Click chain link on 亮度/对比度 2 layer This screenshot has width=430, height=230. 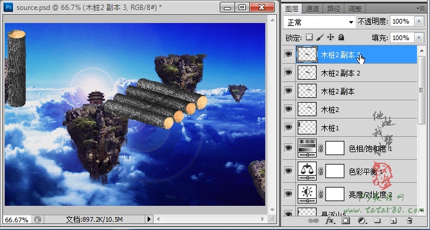coord(321,194)
